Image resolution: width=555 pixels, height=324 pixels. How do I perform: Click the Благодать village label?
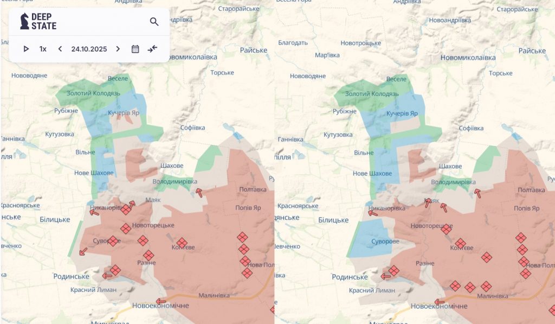coord(293,43)
